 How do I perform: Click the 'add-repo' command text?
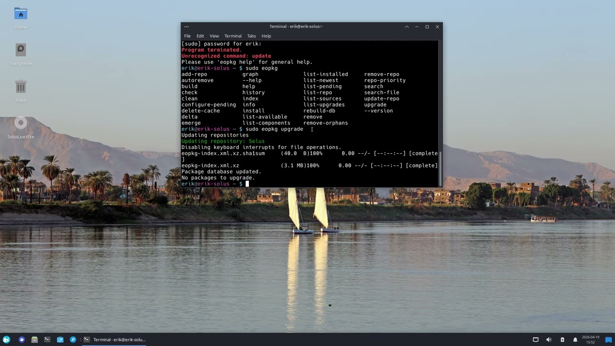[x=194, y=74]
